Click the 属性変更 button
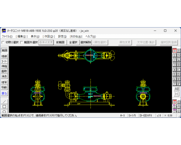Viewport: 181px width, 145px height. 125,42
